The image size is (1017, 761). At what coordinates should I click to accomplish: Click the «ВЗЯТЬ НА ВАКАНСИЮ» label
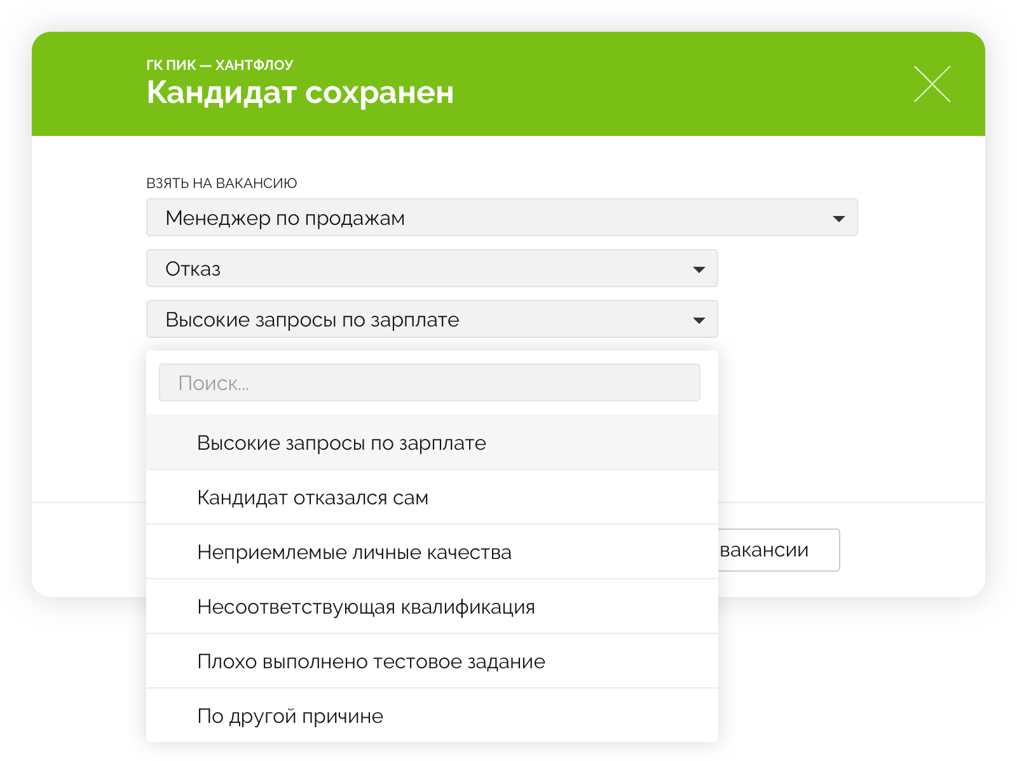click(x=221, y=184)
